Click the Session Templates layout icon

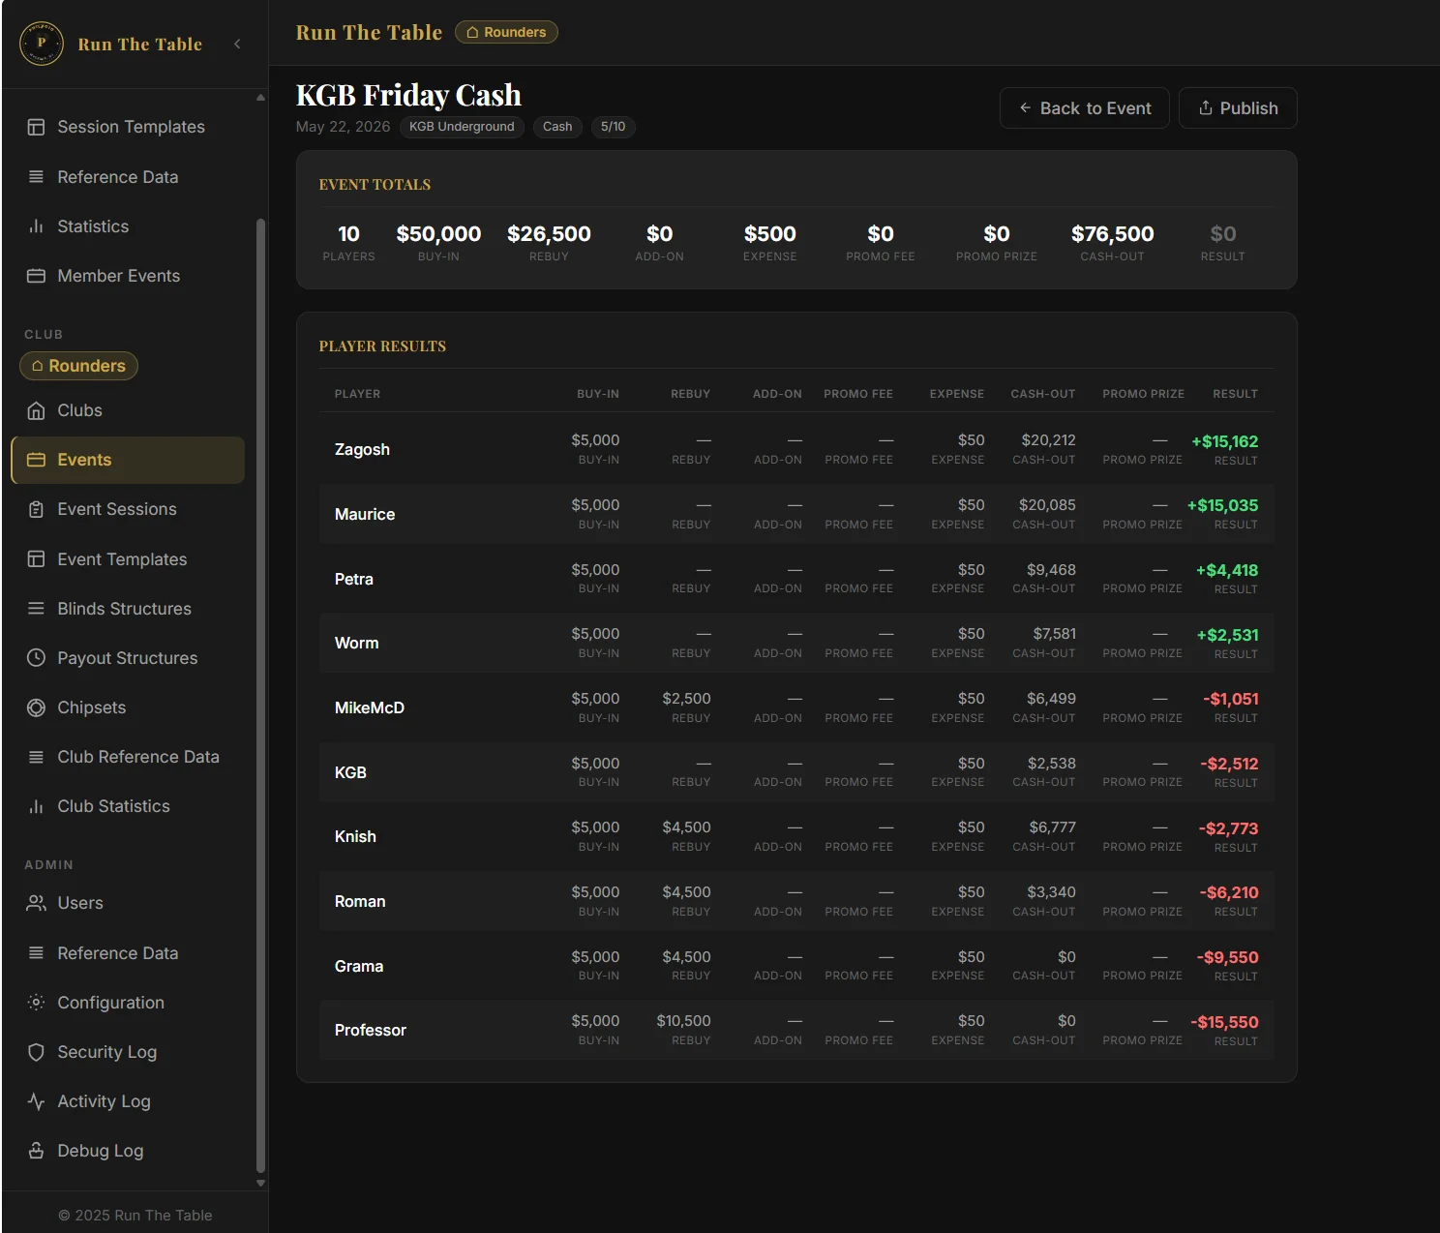tap(36, 127)
